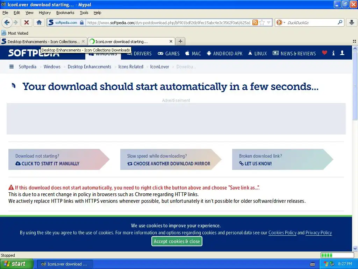This screenshot has height=269, width=358.
Task: Open a new tab with plus button
Action: (180, 41)
